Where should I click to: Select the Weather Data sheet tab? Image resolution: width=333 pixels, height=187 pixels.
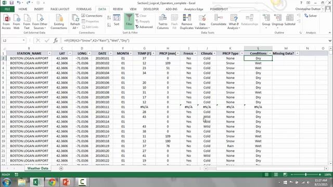click(x=38, y=168)
